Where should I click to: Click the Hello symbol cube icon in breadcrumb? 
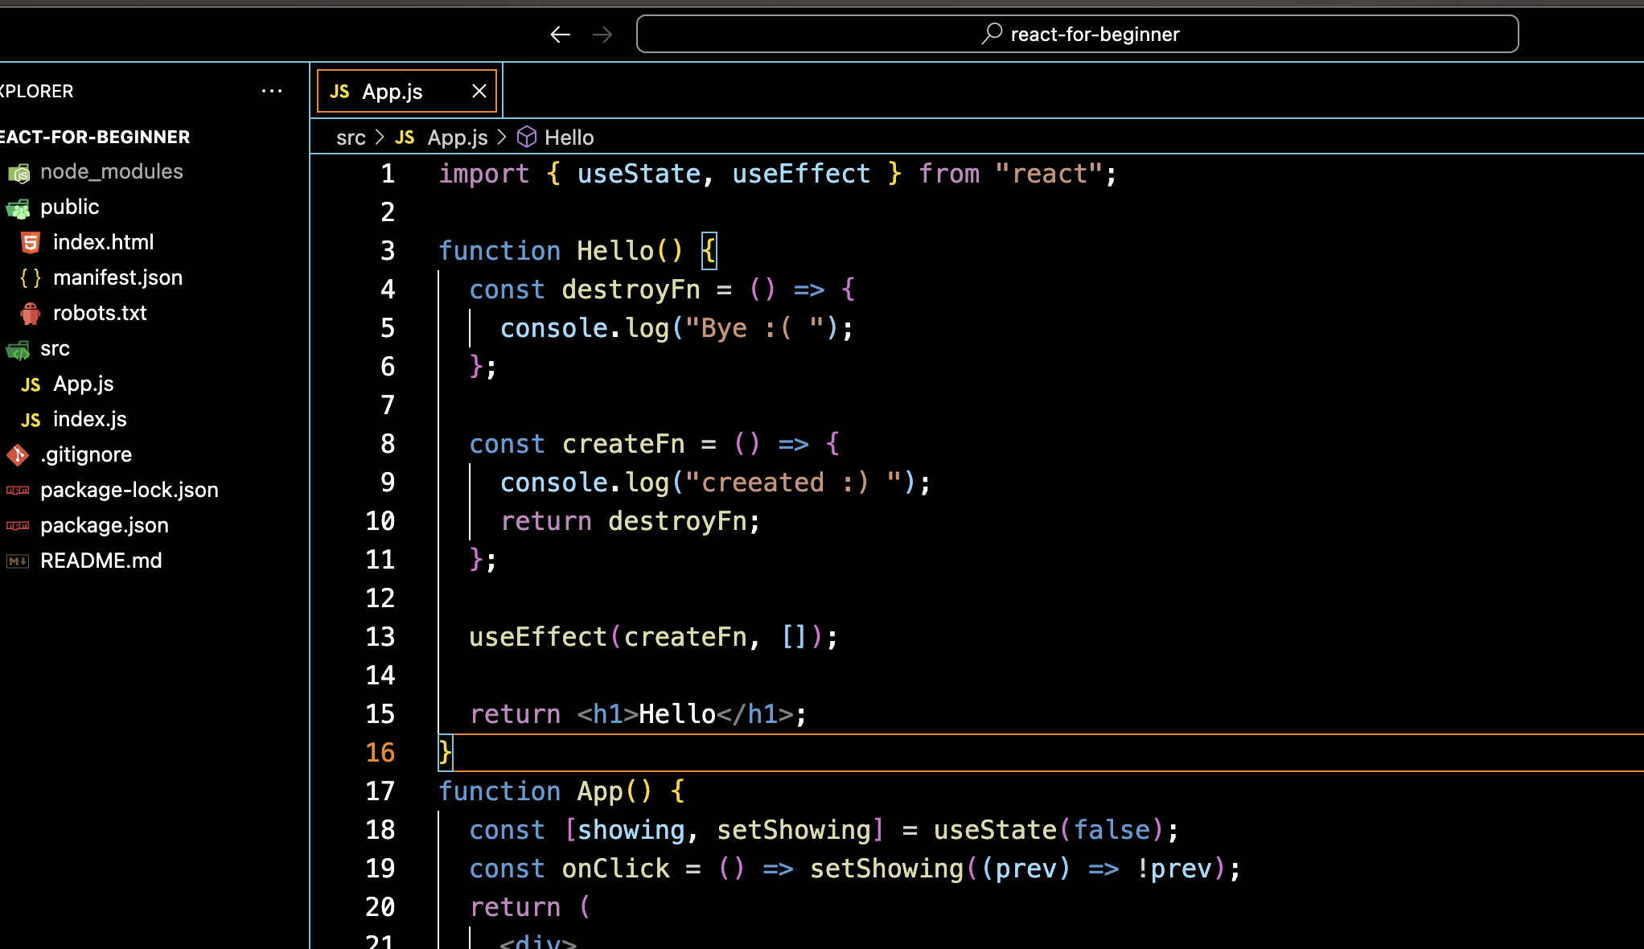[x=526, y=138]
